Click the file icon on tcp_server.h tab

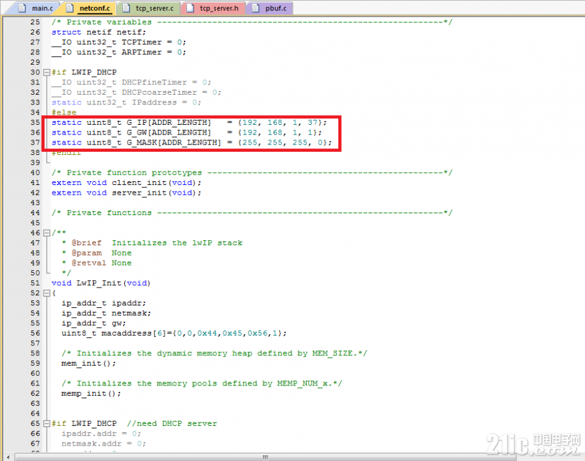pos(190,8)
